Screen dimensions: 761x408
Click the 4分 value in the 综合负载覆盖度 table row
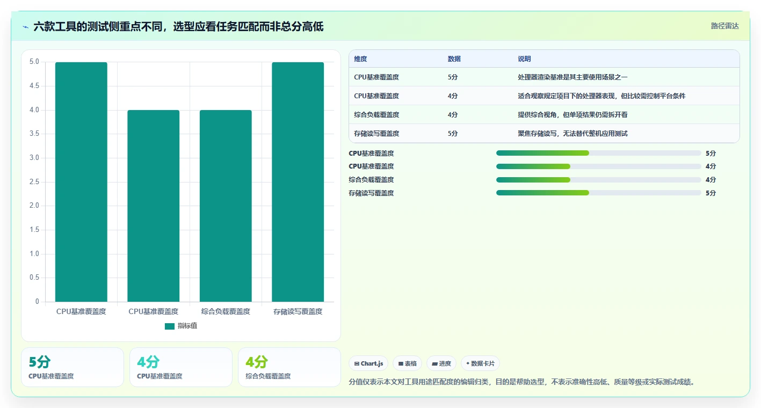coord(453,114)
